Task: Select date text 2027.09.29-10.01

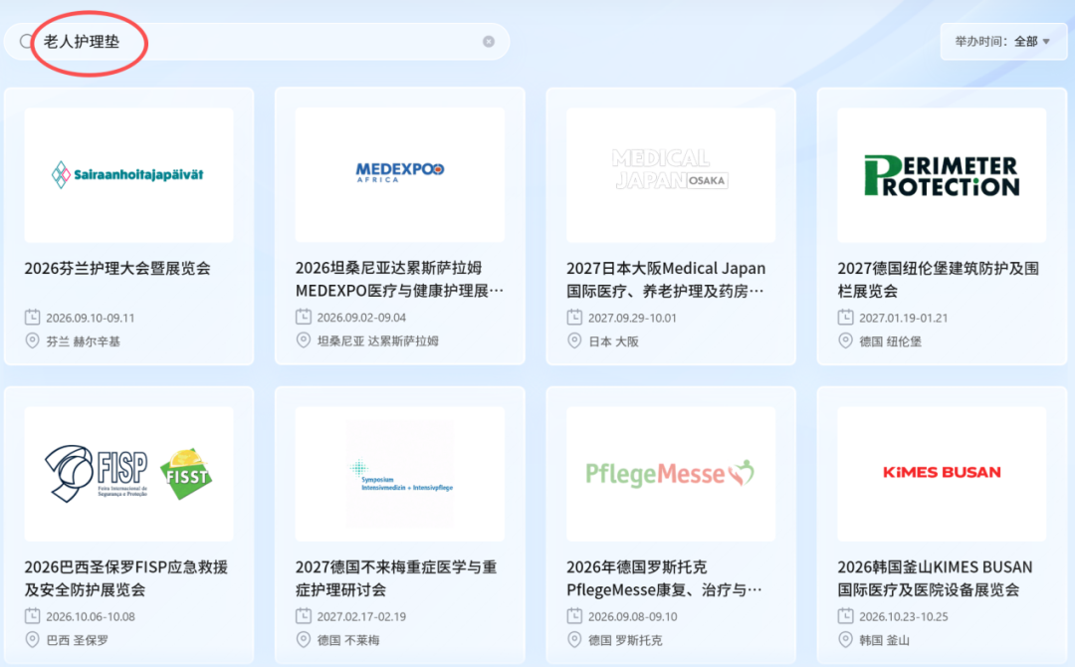Action: (x=632, y=319)
